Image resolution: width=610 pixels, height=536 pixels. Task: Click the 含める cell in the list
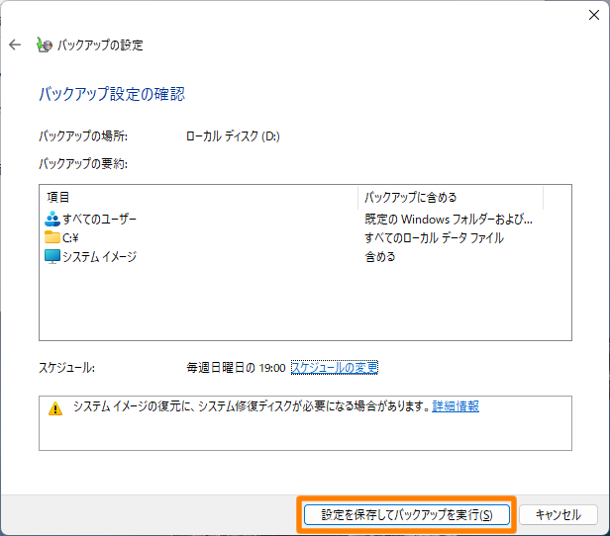tap(380, 256)
